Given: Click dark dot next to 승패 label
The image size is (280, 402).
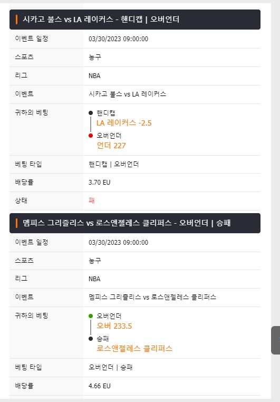Looking at the screenshot, I should (91, 339).
